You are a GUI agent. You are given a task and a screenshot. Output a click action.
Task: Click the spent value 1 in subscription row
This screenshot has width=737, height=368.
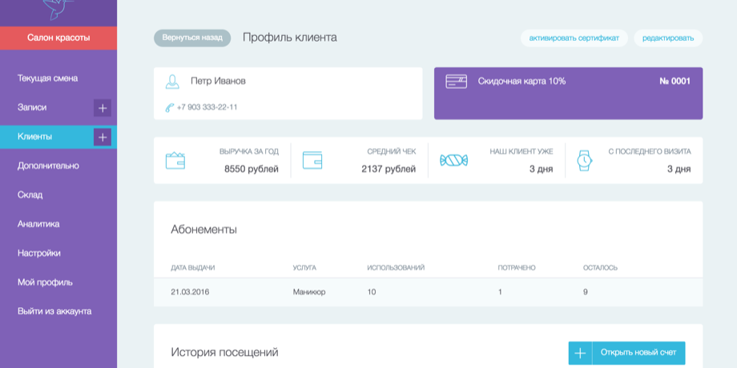[500, 292]
